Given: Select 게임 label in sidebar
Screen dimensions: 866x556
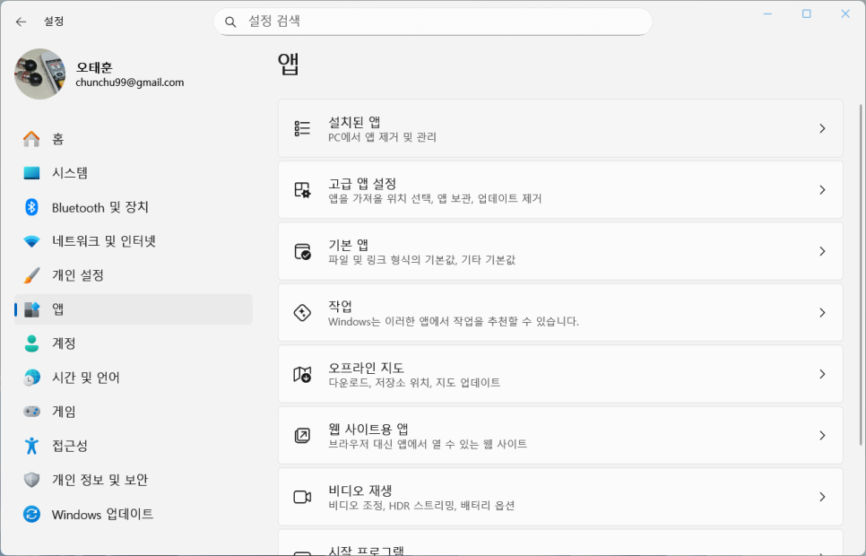Looking at the screenshot, I should pos(64,412).
